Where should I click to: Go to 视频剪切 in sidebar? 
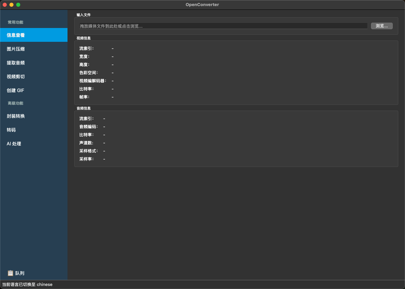34,77
